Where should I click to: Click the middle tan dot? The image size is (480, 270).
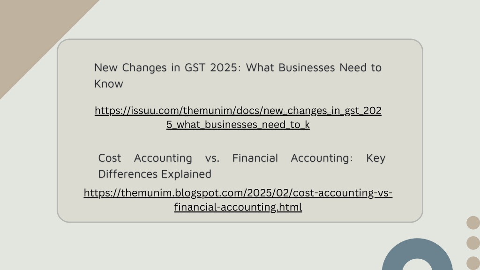click(x=473, y=243)
